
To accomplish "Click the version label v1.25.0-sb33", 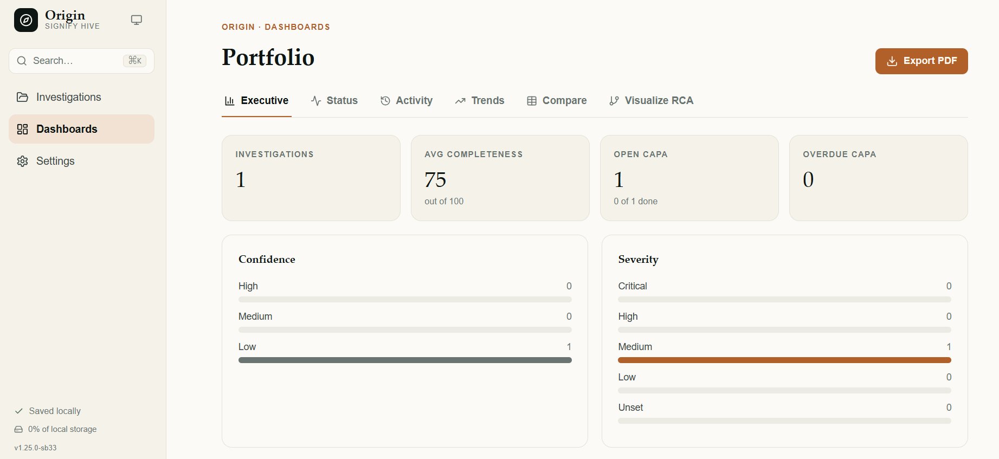I will click(x=35, y=448).
